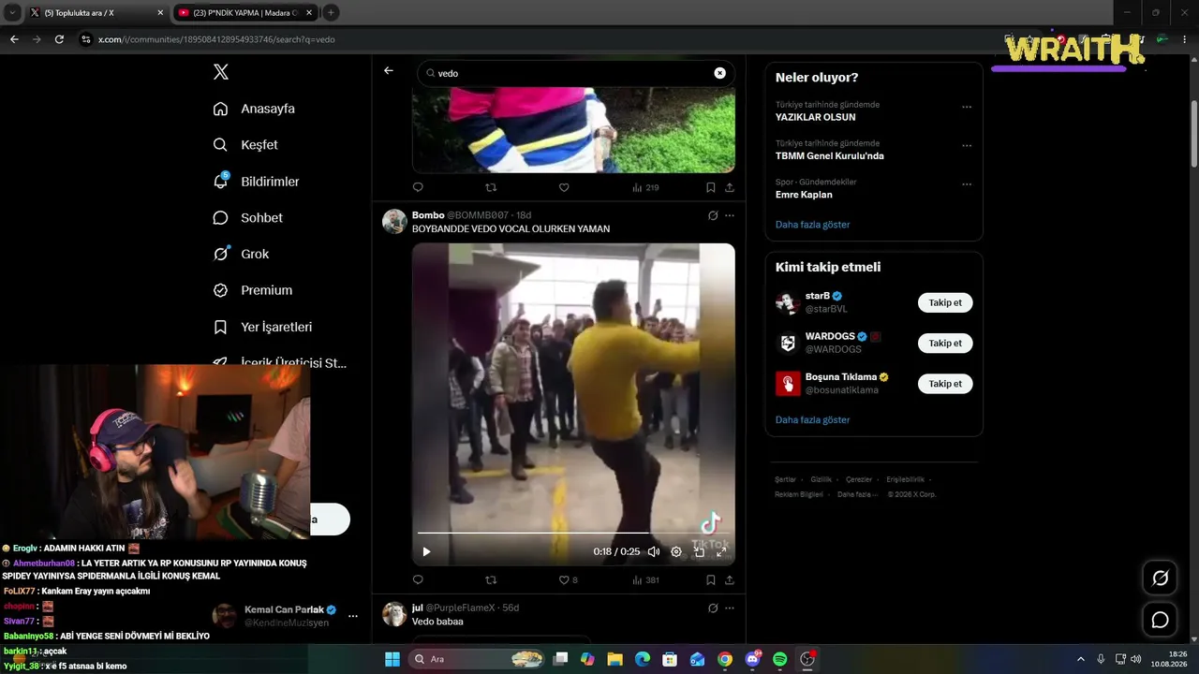Bookmark the Bombo post
Image resolution: width=1199 pixels, height=674 pixels.
click(711, 580)
